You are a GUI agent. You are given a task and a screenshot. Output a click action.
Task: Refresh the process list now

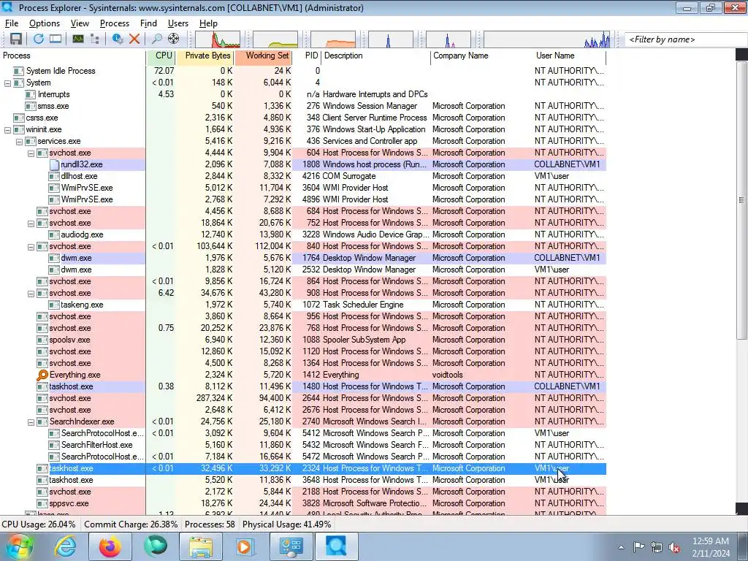(38, 39)
